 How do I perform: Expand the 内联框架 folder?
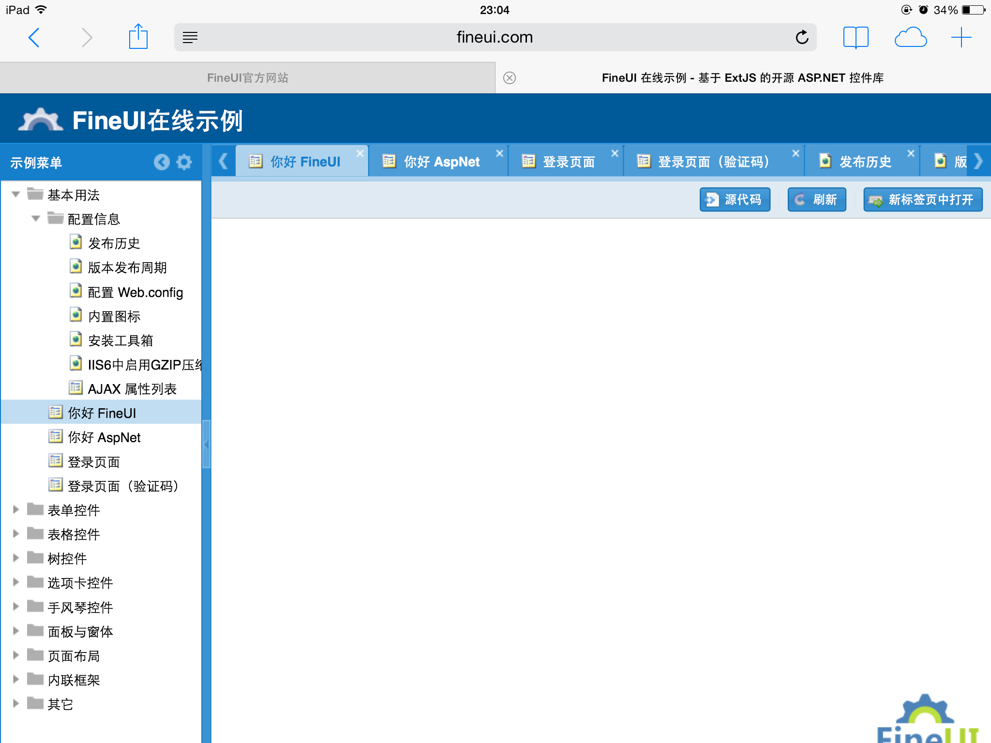pos(16,679)
